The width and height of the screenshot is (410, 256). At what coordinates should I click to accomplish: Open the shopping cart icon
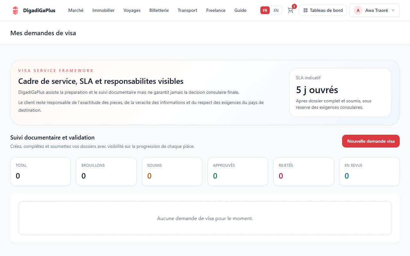click(x=291, y=10)
